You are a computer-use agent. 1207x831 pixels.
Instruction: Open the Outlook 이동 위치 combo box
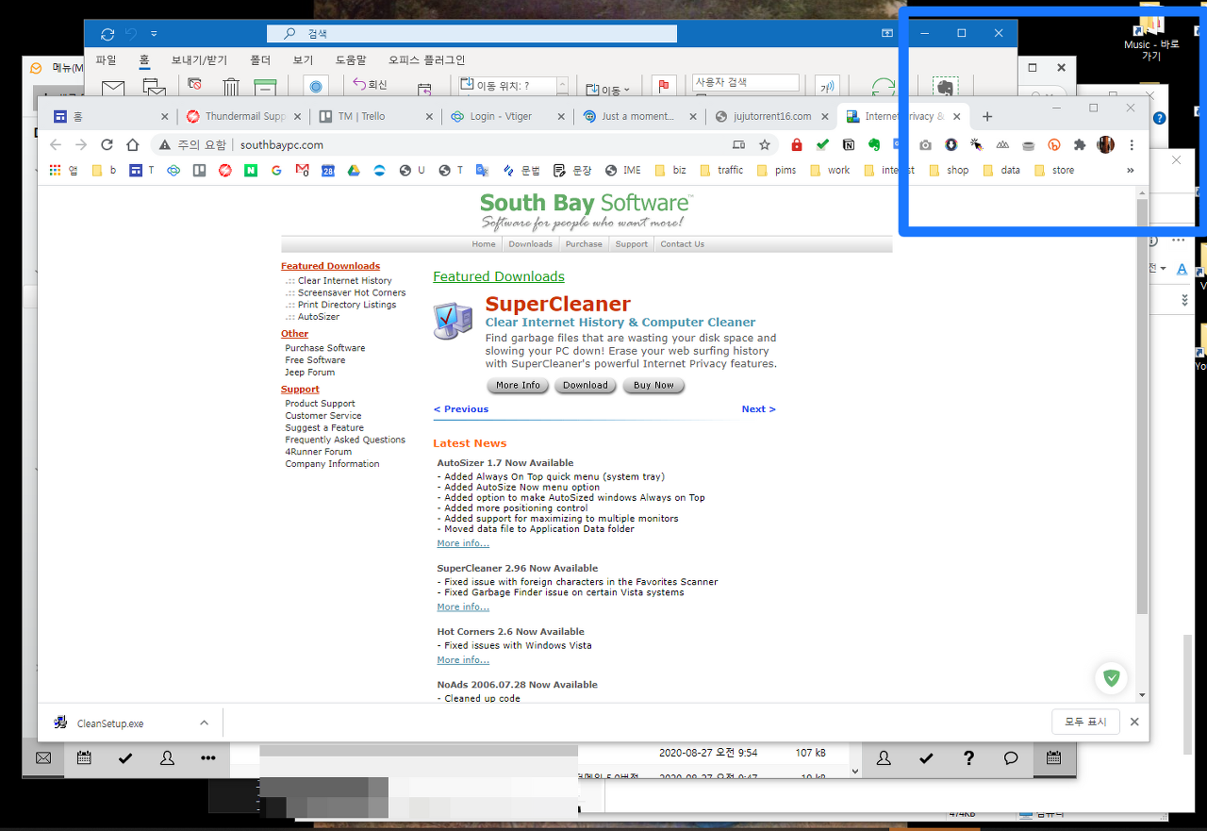tap(514, 86)
